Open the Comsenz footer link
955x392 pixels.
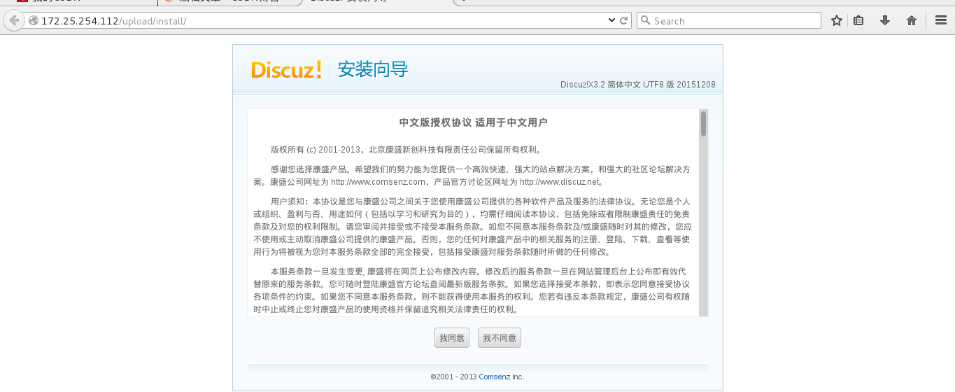point(494,377)
